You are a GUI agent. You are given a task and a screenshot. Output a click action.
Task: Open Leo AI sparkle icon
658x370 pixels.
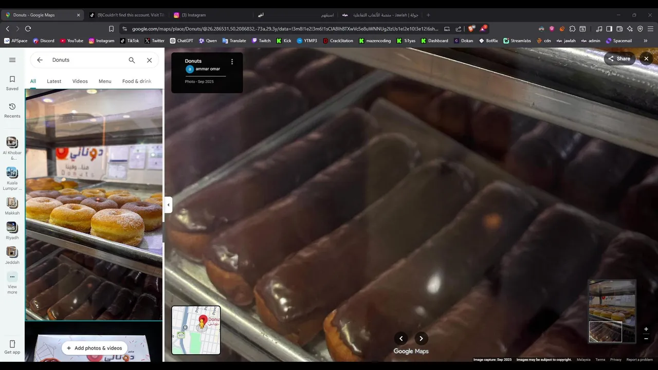(630, 29)
